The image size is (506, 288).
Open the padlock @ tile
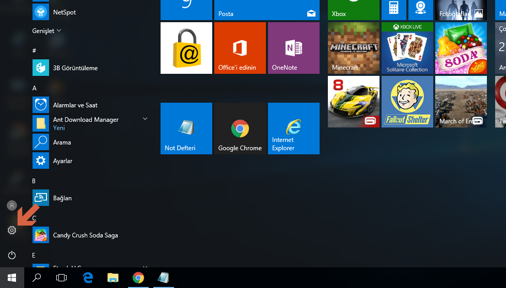pos(186,48)
